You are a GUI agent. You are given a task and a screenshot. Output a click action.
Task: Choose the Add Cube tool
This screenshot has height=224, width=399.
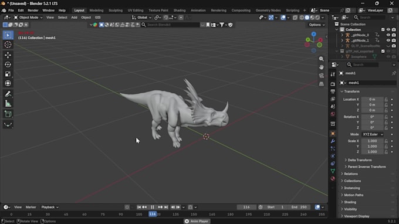(8, 114)
